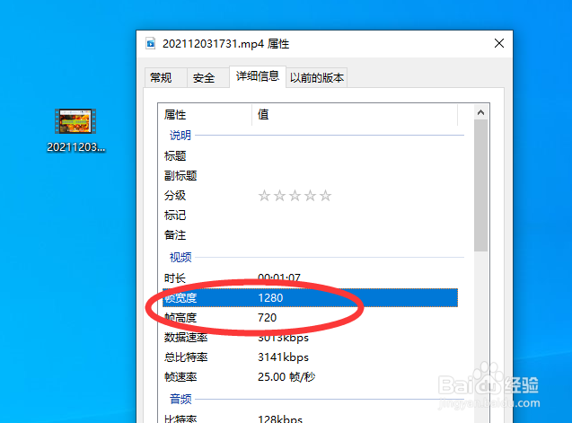Screen dimensions: 572x423
Task: Click the 128kbps audio bitrate value
Action: [280, 419]
